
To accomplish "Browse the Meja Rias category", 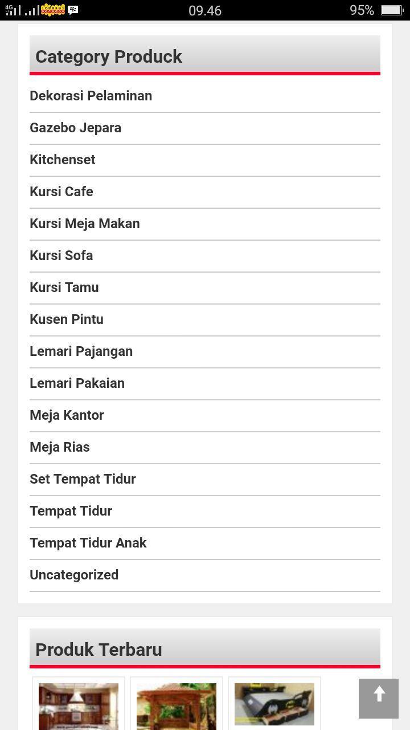I will (x=59, y=447).
